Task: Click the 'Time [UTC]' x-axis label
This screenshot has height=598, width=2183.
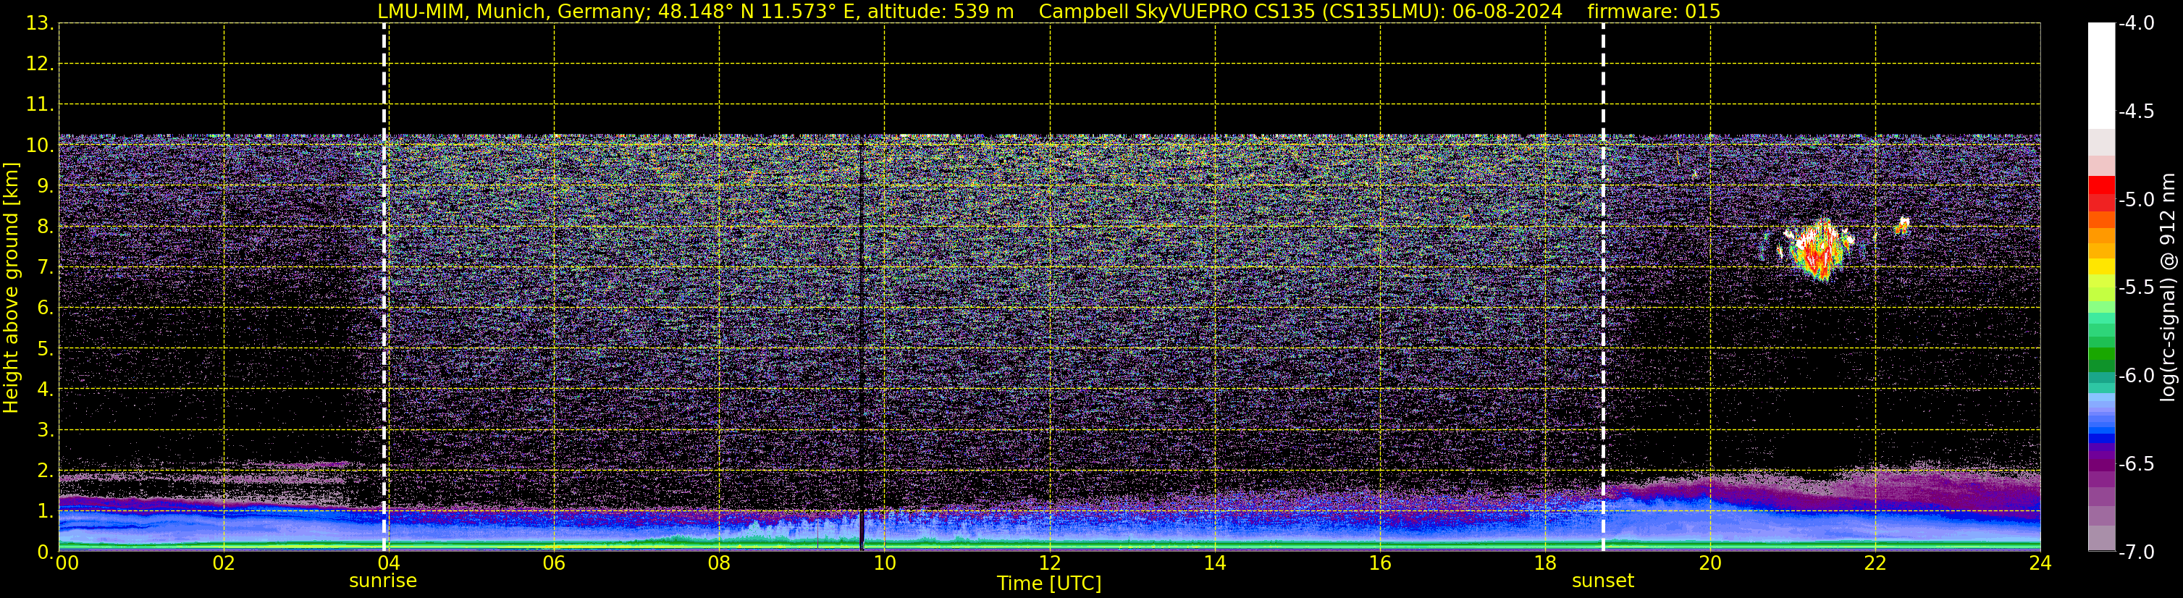Action: 1049,584
